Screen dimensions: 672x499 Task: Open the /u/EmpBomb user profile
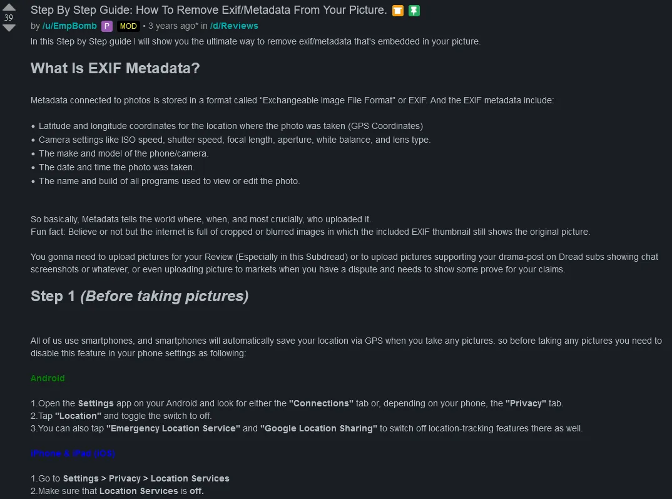pos(69,26)
